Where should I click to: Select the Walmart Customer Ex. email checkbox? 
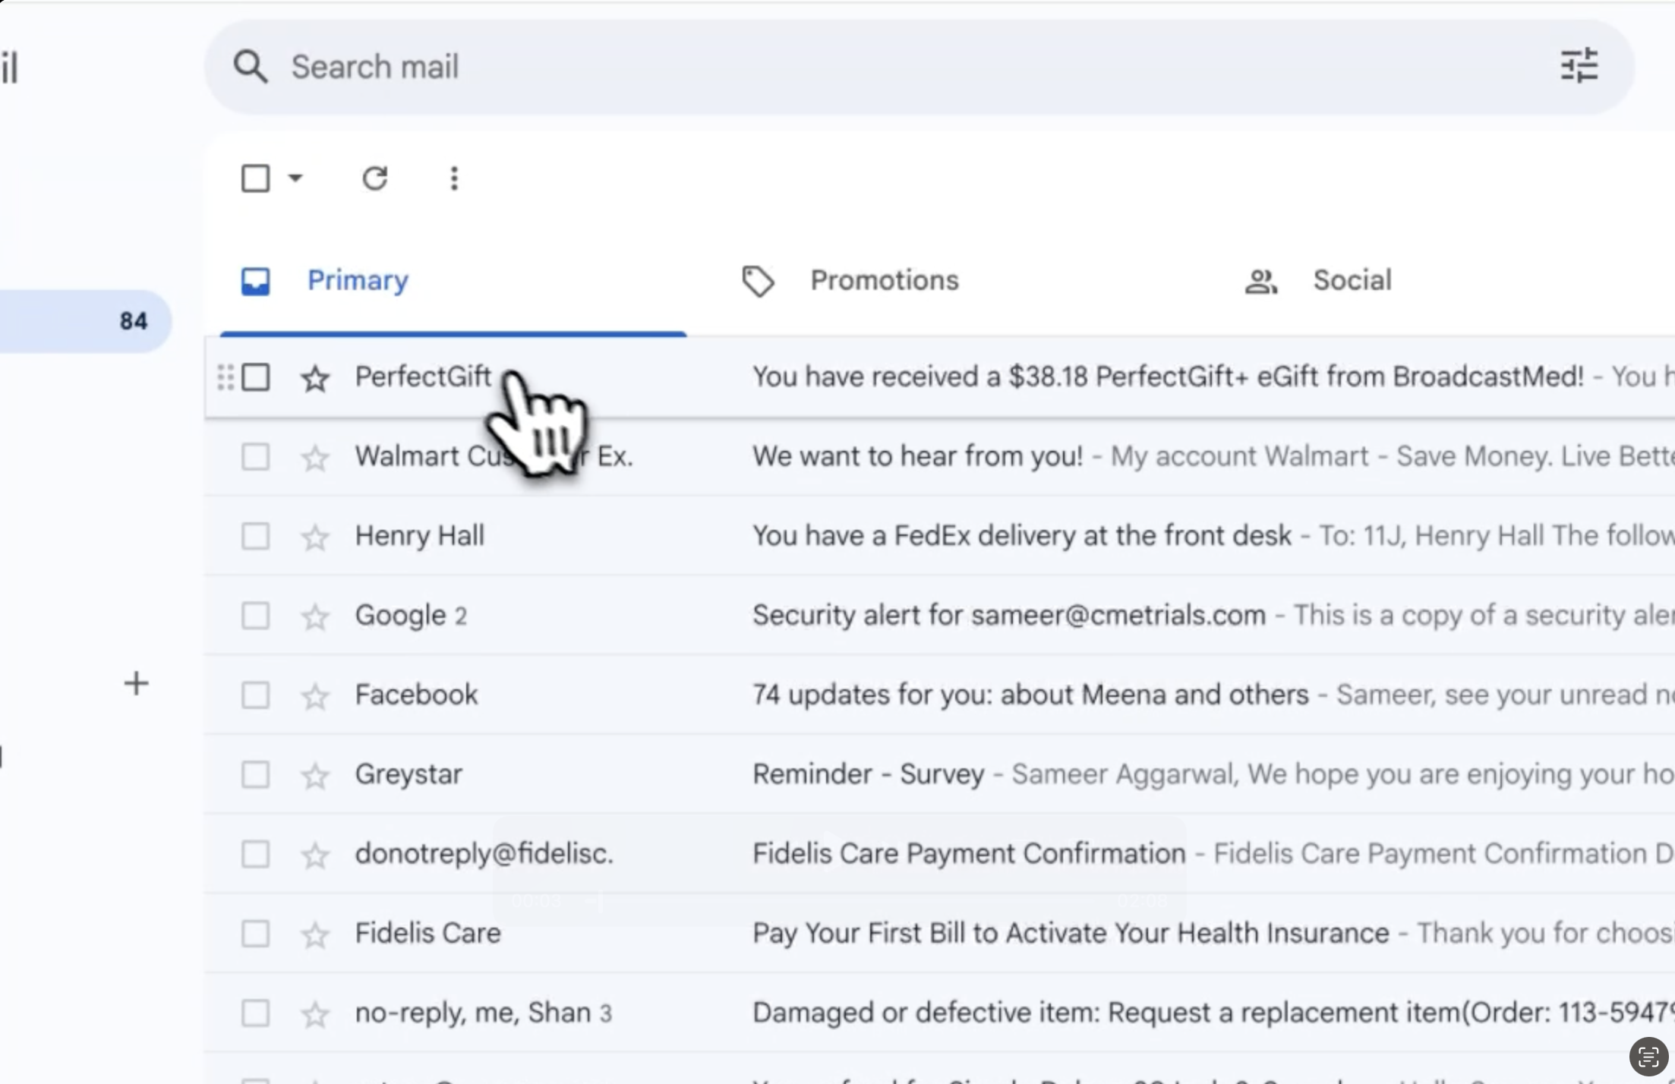[255, 457]
